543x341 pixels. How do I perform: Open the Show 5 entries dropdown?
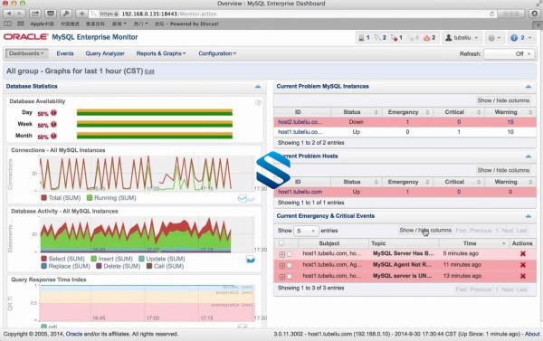(x=306, y=231)
